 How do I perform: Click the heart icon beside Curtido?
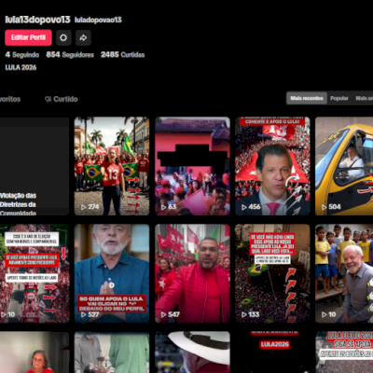tap(48, 99)
